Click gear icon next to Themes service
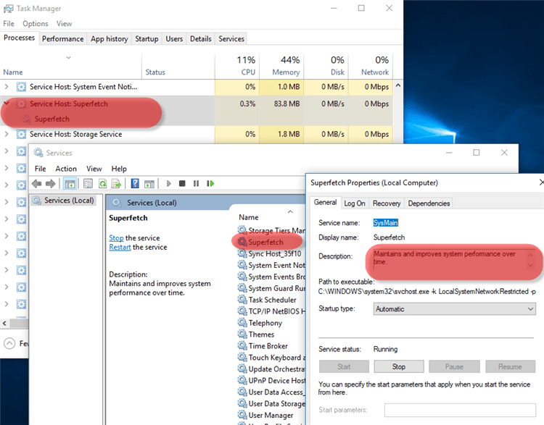Viewport: 544px width, 425px height. pos(242,334)
